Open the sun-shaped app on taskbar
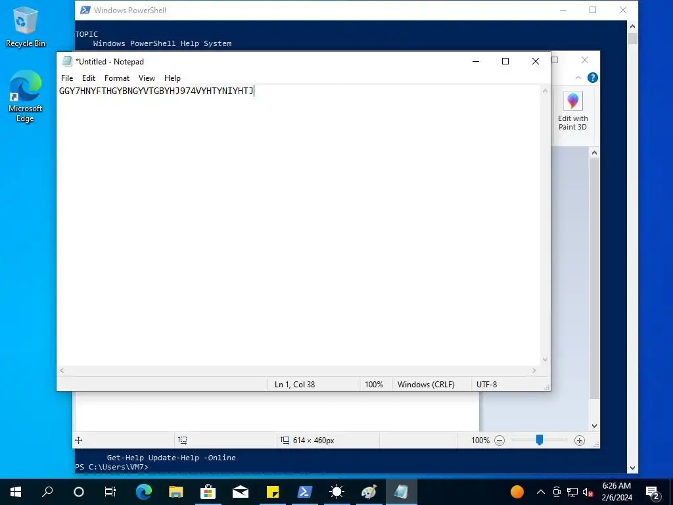Viewport: 673px width, 505px height. (x=337, y=492)
